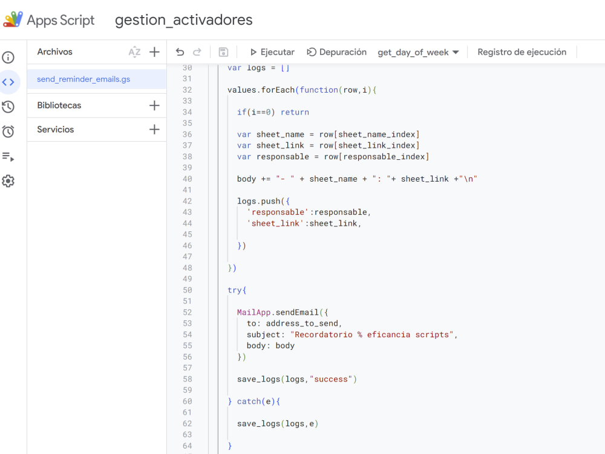Click the Servicios section label
Viewport: 605px width, 454px height.
coord(55,130)
